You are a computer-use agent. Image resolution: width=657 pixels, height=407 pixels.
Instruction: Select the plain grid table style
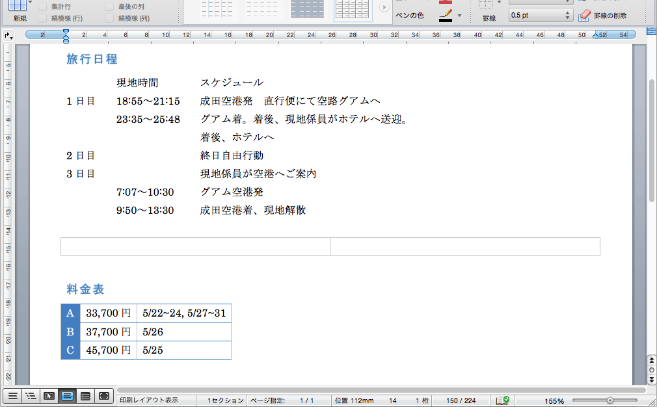tap(353, 9)
